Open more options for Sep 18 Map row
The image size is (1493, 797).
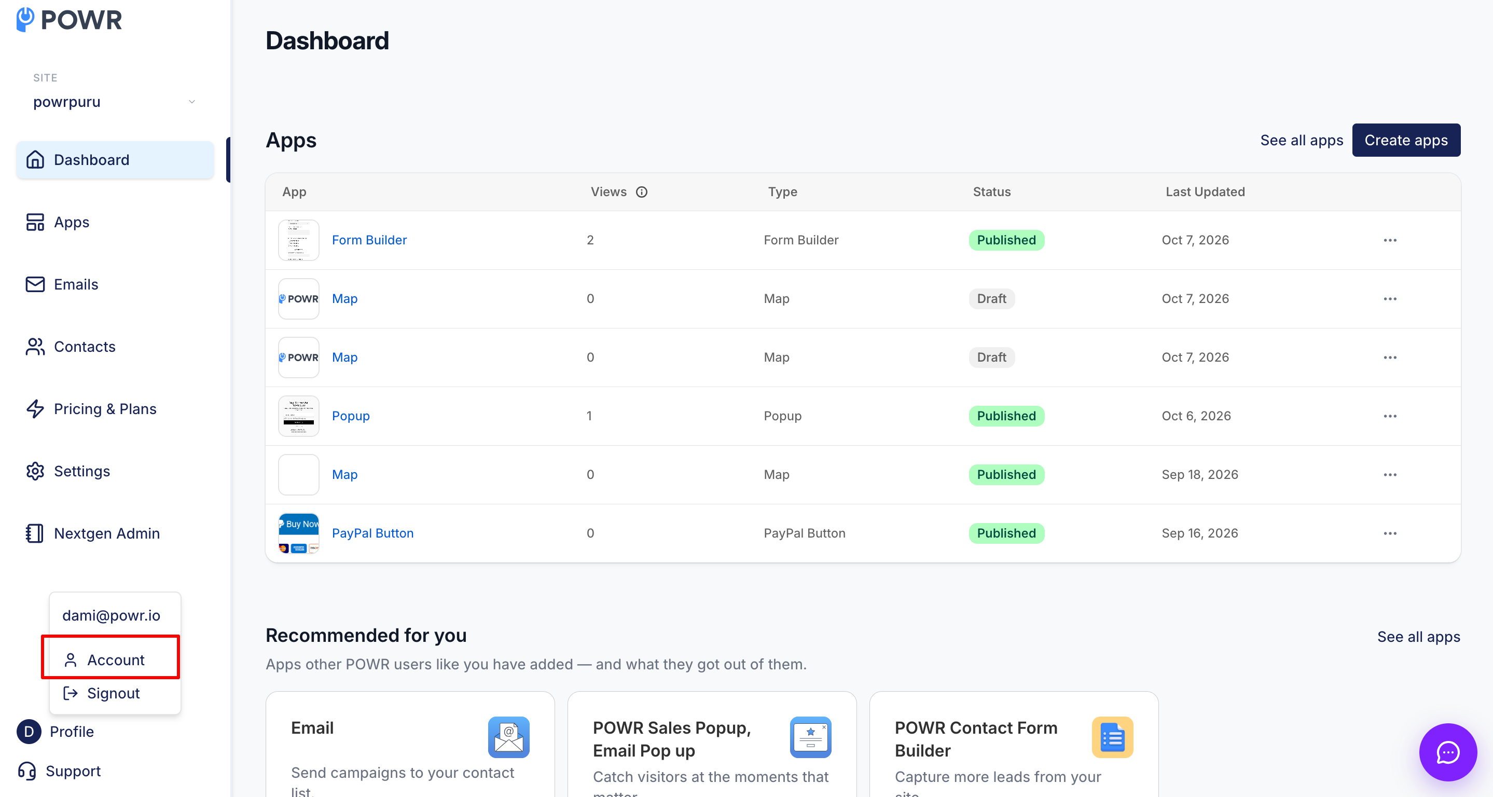click(x=1390, y=475)
